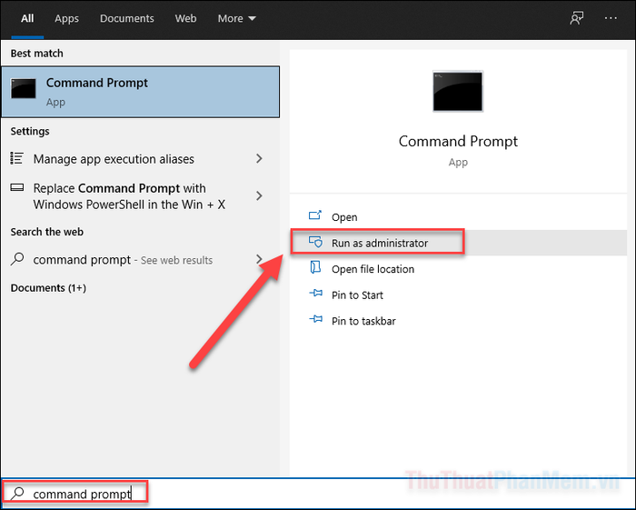Image resolution: width=636 pixels, height=510 pixels.
Task: Choose Run as administrator
Action: pos(458,243)
